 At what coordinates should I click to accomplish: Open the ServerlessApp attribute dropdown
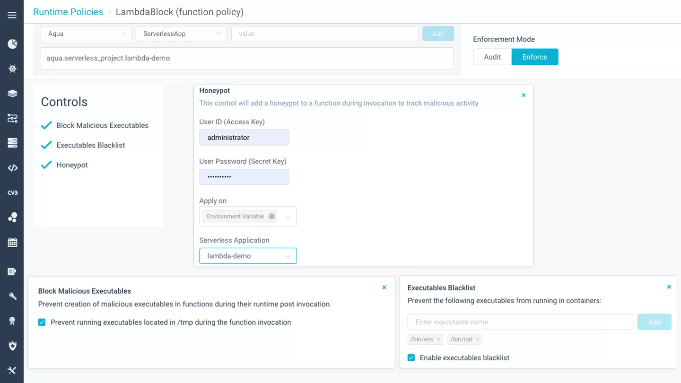click(x=181, y=34)
